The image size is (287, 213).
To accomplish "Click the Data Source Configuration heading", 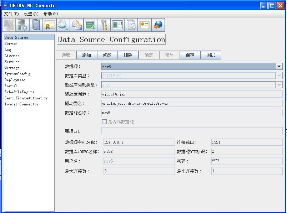I will (111, 39).
